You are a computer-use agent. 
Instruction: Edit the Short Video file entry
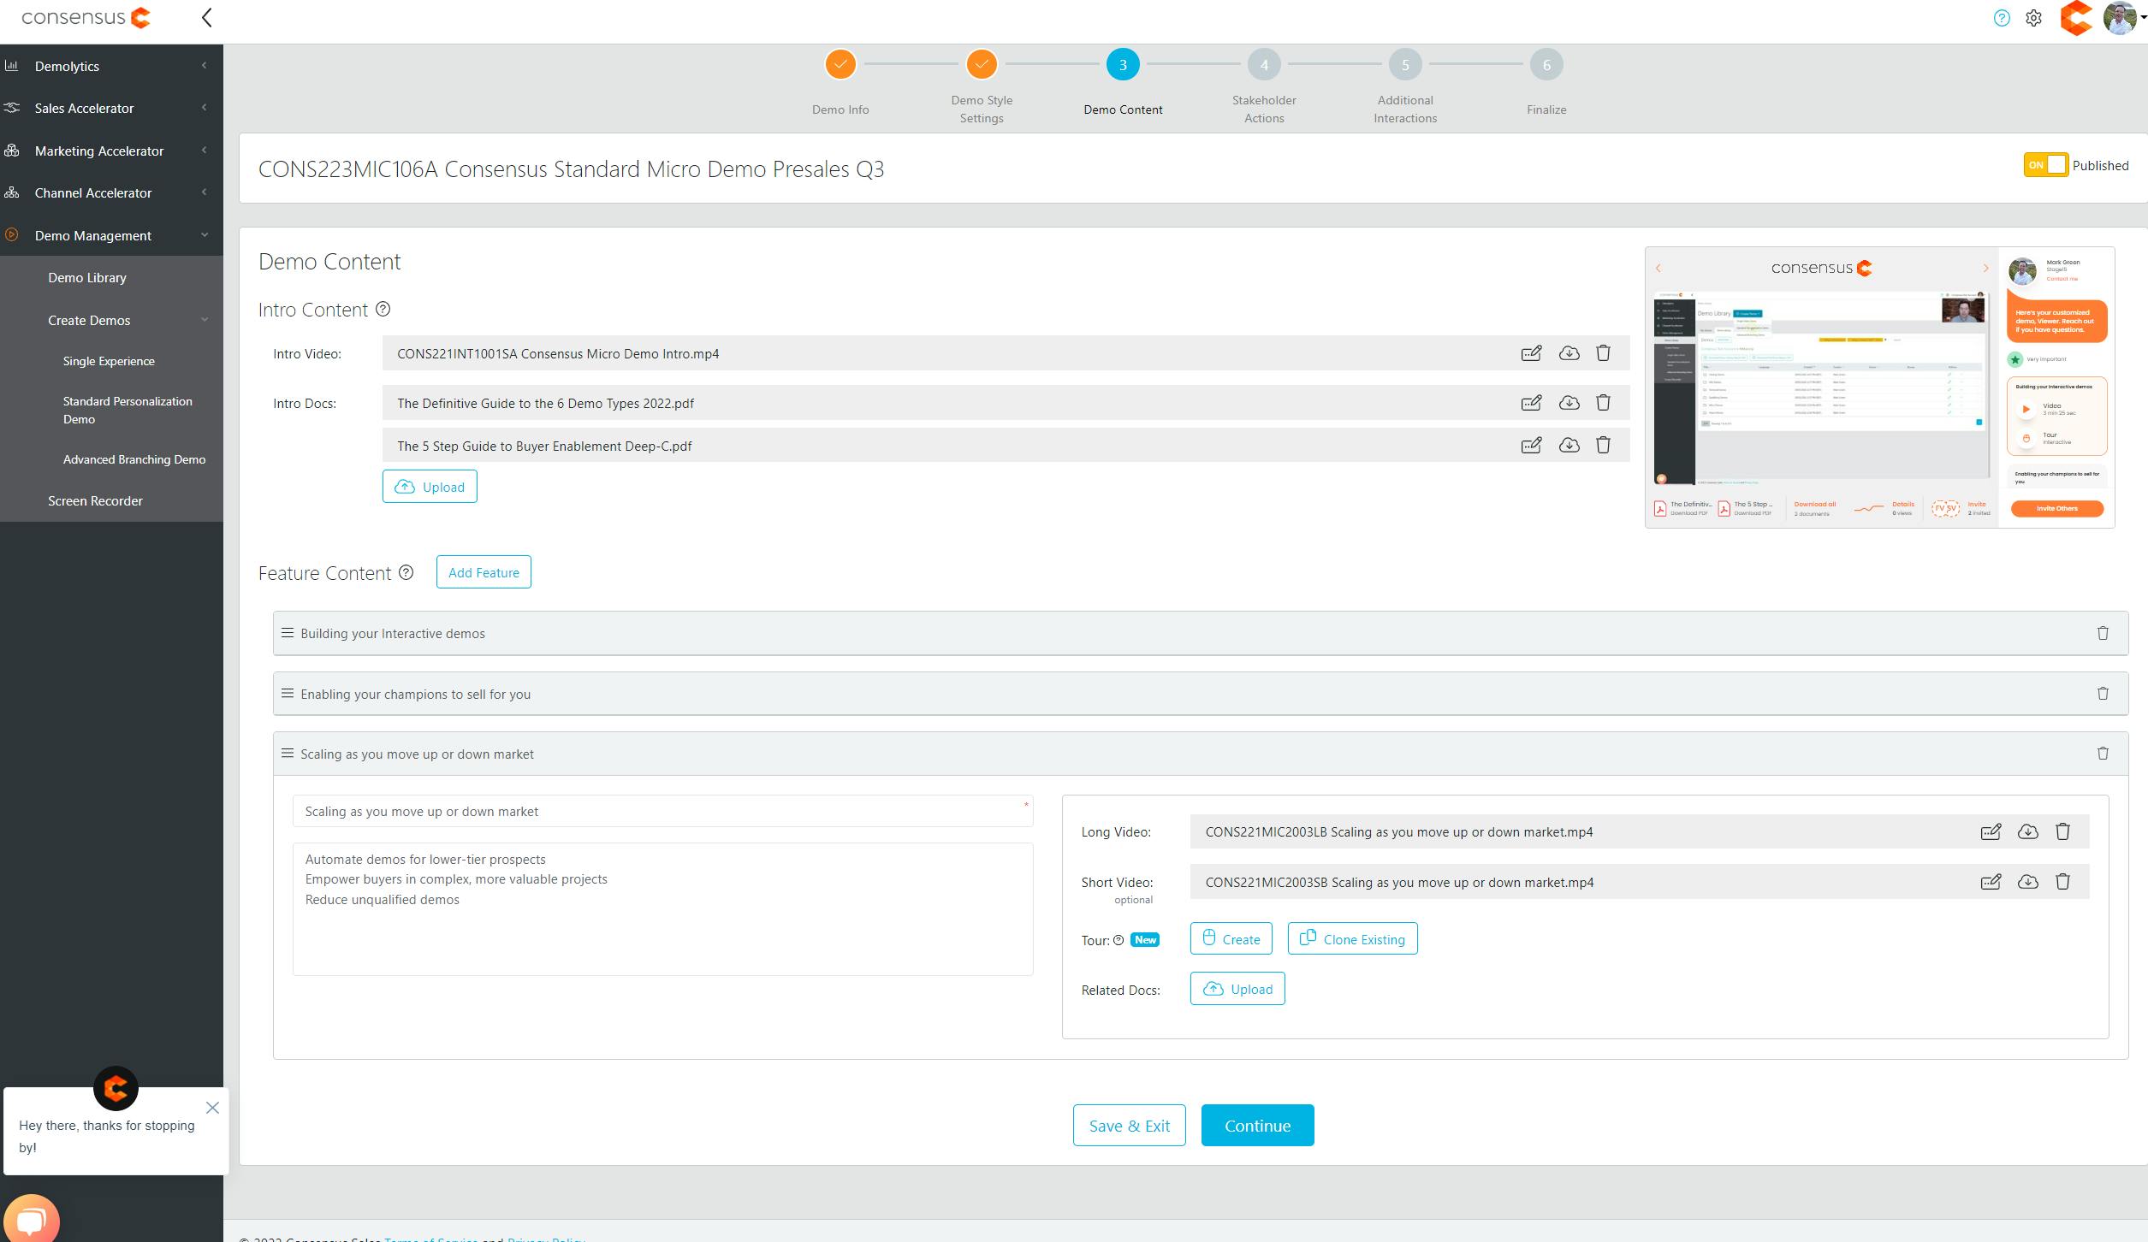pos(1991,882)
